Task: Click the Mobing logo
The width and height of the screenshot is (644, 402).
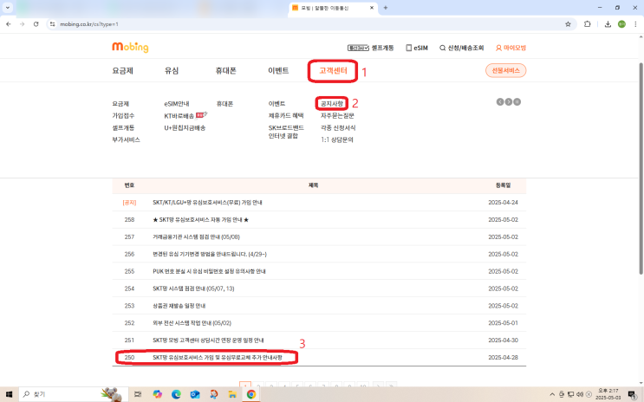Action: pos(130,48)
